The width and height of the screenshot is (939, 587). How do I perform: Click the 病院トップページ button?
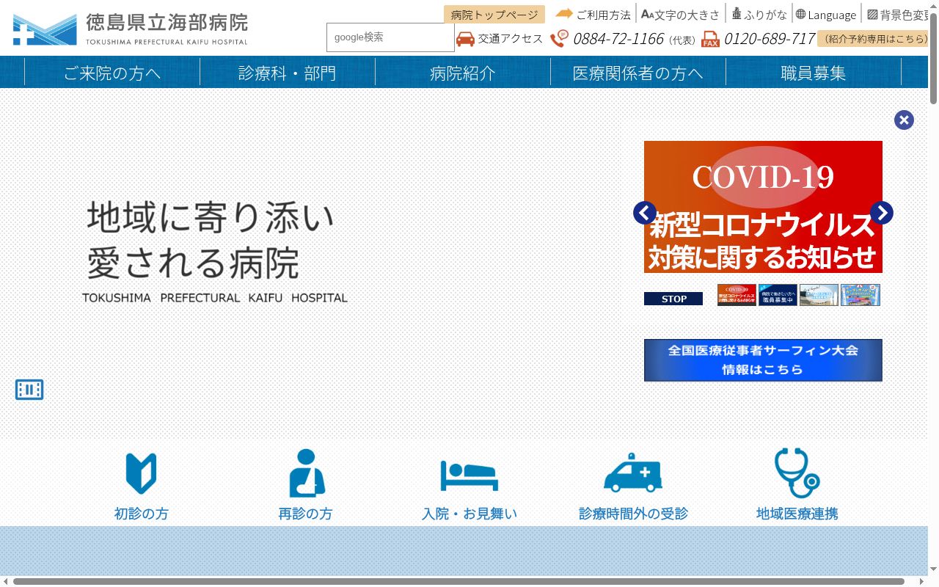(x=494, y=15)
